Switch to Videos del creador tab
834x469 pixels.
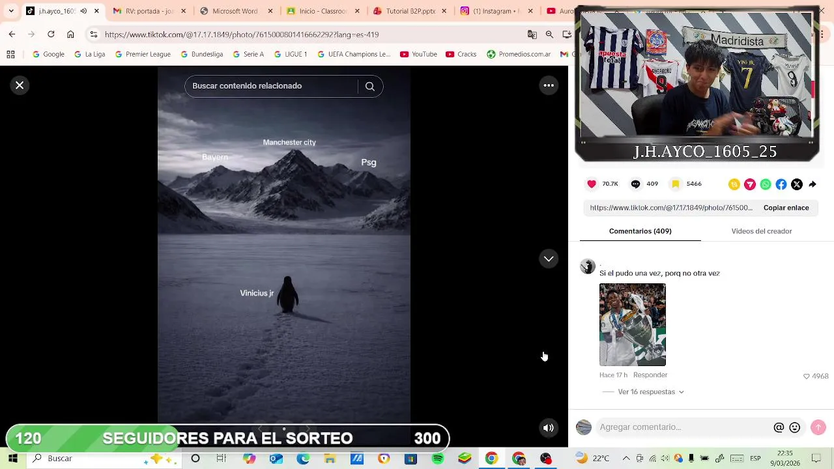761,231
